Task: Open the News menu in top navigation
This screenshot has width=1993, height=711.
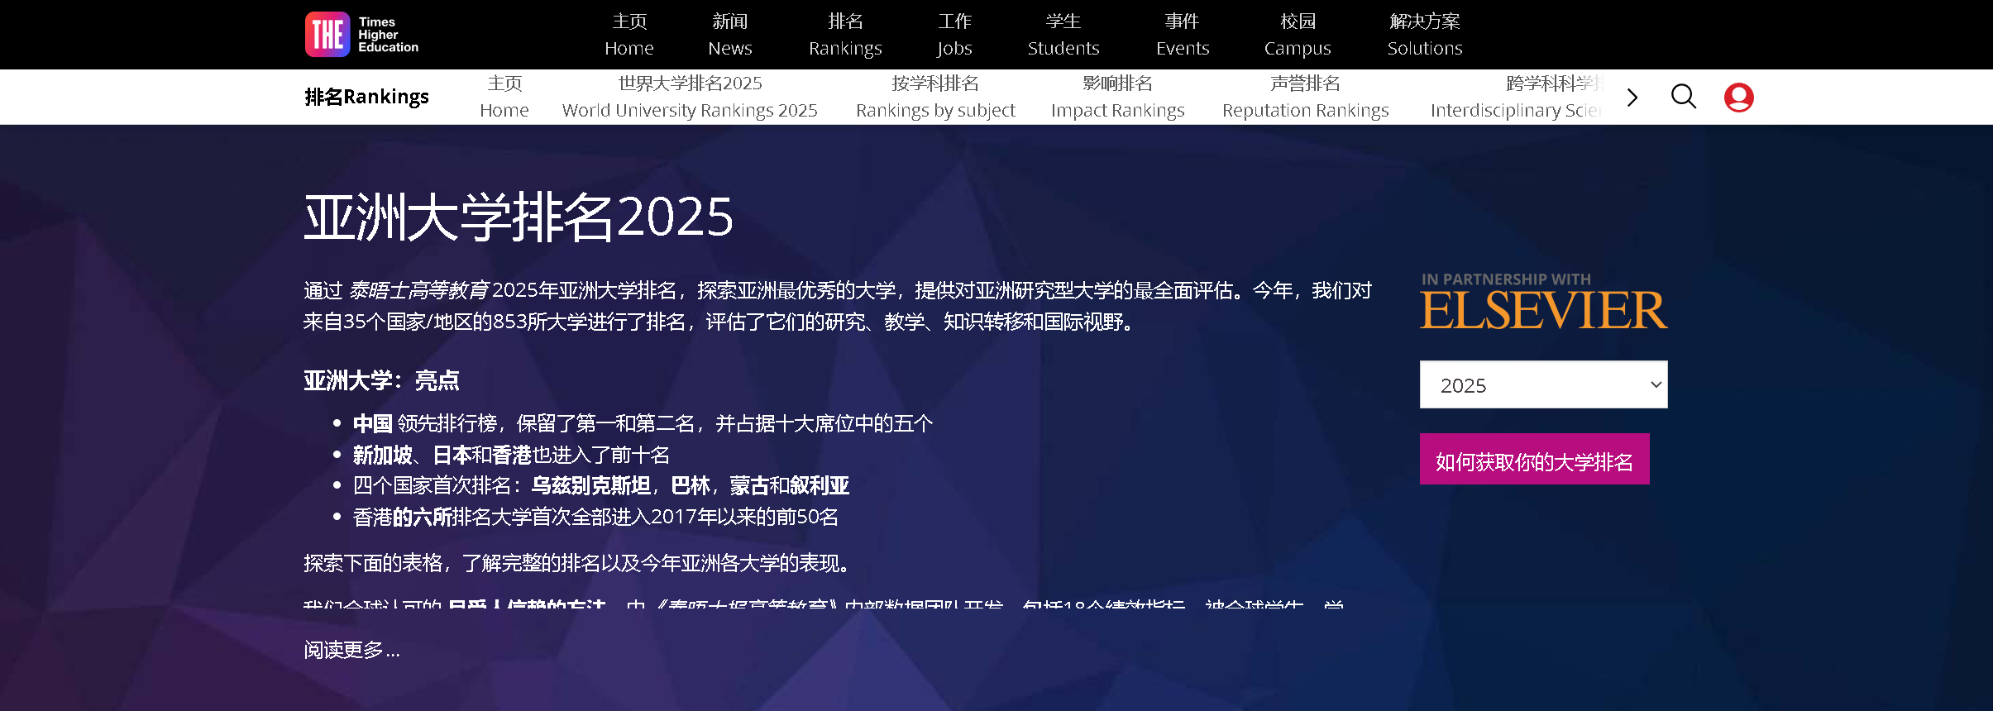Action: 729,35
